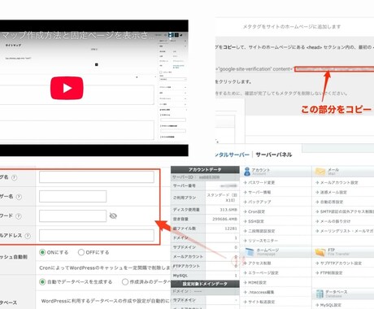Open the help icon beside パスワード field
Image resolution: width=374 pixels, height=309 pixels.
[x=18, y=216]
